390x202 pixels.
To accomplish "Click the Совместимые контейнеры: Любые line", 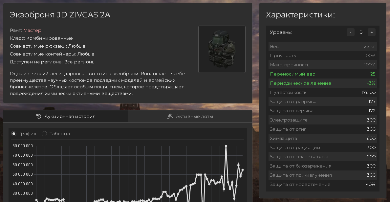I will (52, 54).
